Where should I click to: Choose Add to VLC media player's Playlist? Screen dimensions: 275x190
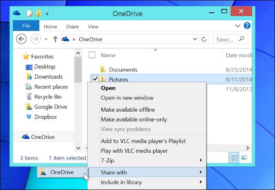tap(143, 141)
